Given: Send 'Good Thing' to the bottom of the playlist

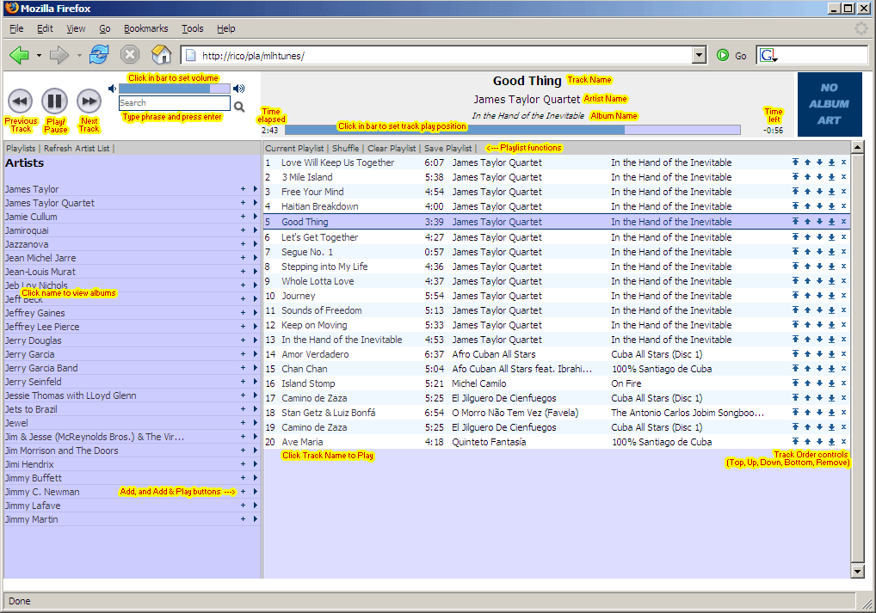Looking at the screenshot, I should click(x=831, y=222).
